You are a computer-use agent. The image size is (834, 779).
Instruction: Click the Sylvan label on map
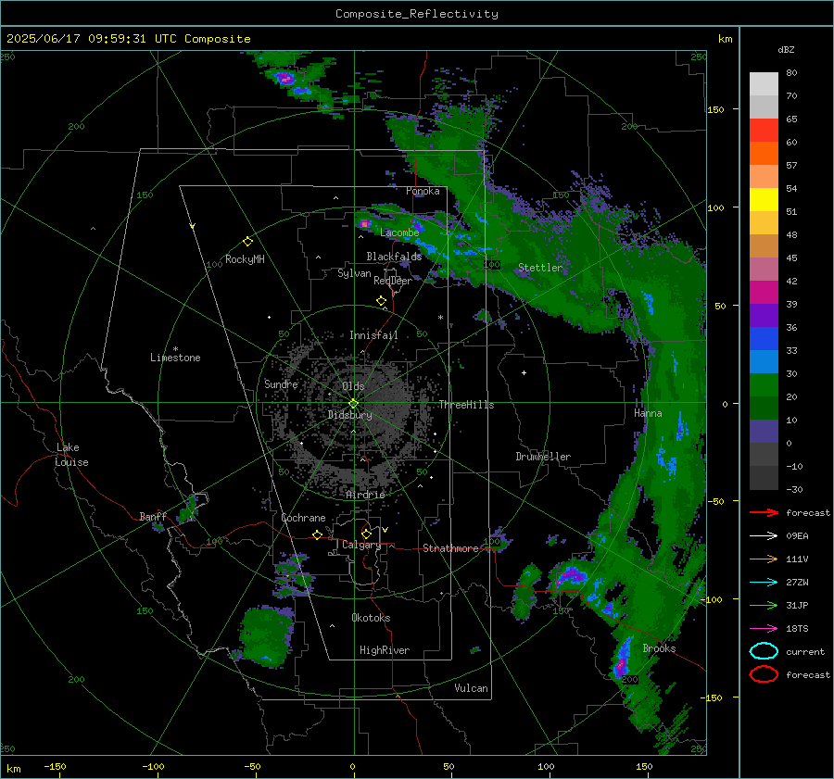[354, 273]
